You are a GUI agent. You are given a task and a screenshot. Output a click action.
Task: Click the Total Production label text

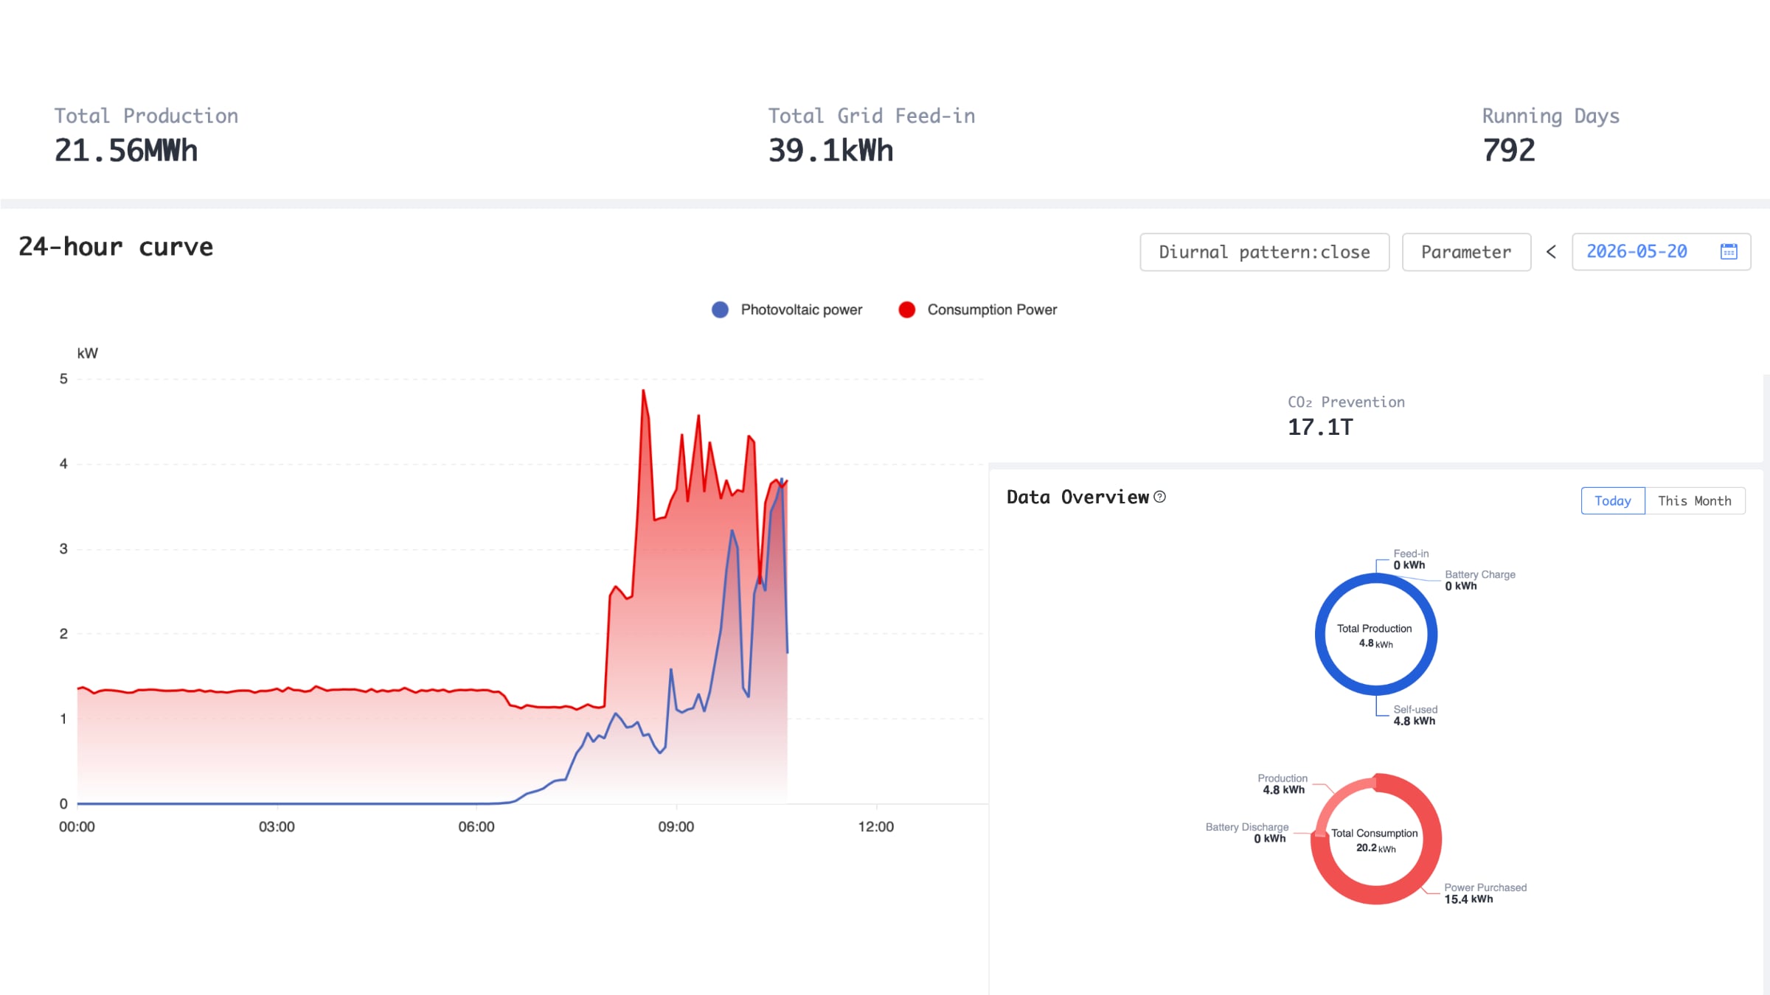146,116
